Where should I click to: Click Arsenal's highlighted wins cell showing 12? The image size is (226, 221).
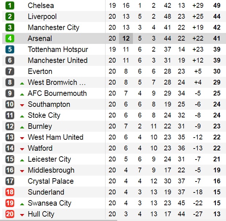pyautogui.click(x=126, y=38)
